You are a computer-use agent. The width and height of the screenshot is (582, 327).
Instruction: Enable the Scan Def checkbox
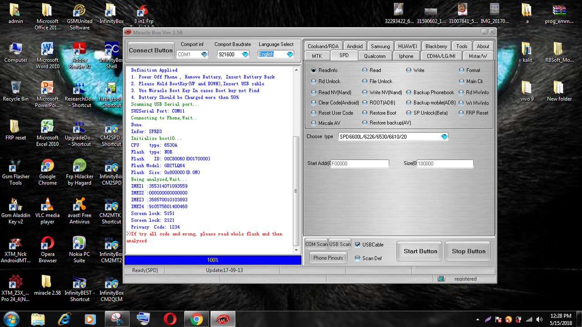[x=357, y=258]
